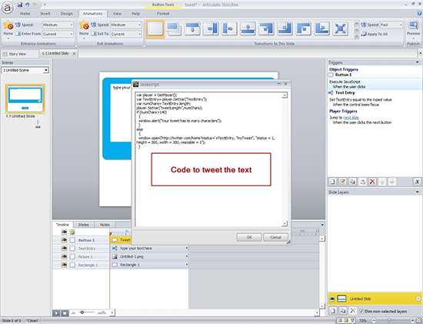Screen dimensions: 423x324
Task: Click Cancel in the Javascript dialog
Action: (x=275, y=237)
